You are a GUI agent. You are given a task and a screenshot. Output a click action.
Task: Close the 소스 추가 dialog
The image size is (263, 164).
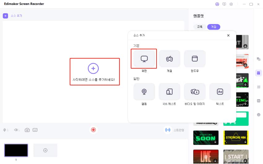point(228,35)
